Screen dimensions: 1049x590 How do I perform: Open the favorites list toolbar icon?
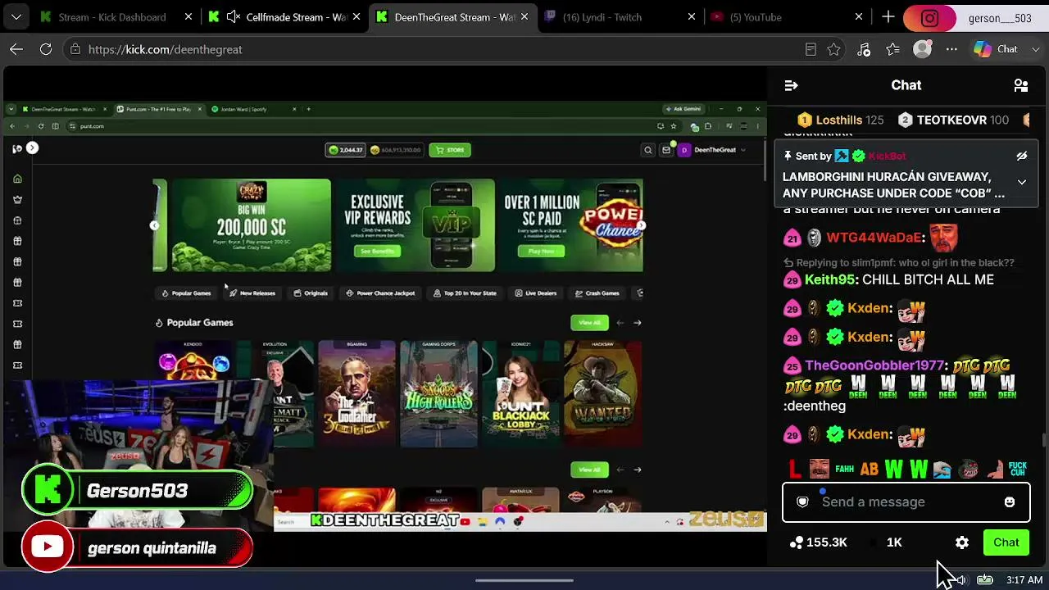[x=893, y=49]
